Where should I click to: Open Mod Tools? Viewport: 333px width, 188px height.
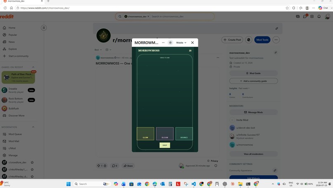click(262, 40)
